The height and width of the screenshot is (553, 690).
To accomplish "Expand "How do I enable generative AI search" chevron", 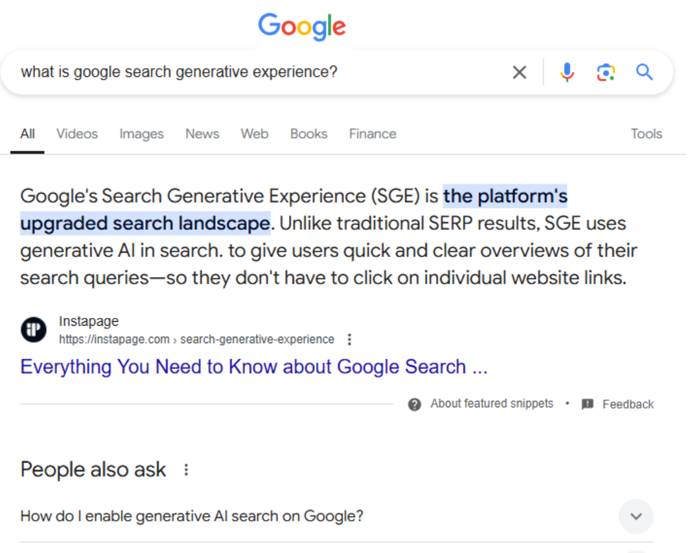I will (636, 516).
